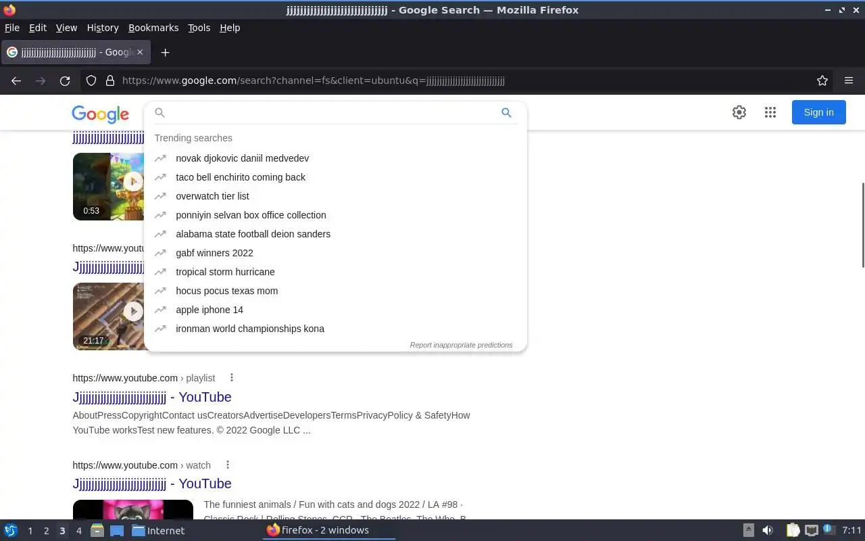Image resolution: width=865 pixels, height=541 pixels.
Task: Switch to workspace 2
Action: [46, 531]
